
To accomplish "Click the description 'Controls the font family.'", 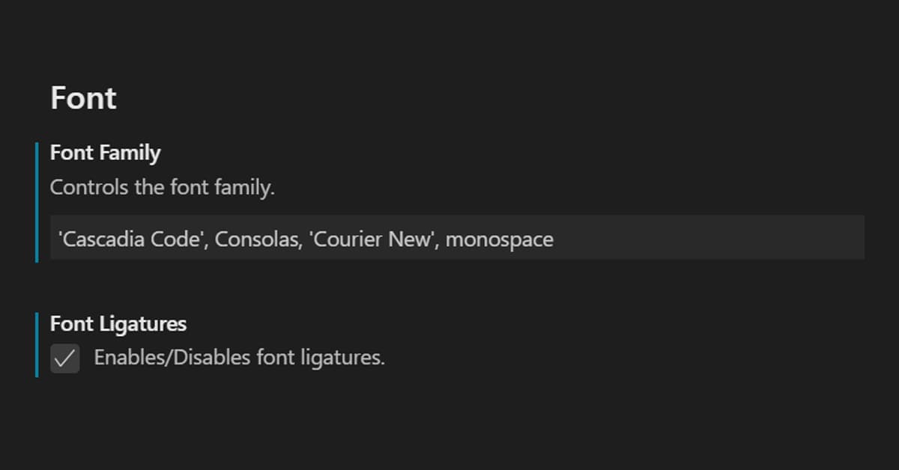I will (x=162, y=187).
